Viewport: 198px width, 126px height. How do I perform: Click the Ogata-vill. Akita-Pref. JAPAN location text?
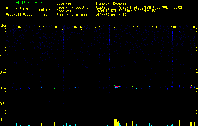[x=140, y=7]
